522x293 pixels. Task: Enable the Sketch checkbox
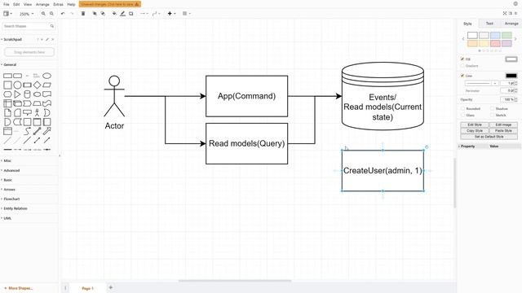492,115
